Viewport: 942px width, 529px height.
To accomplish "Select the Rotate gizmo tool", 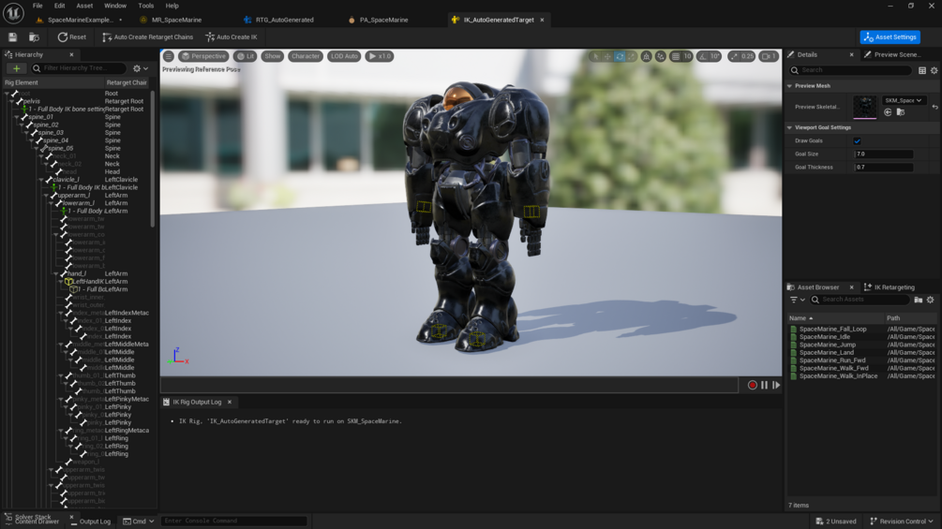I will pyautogui.click(x=620, y=56).
